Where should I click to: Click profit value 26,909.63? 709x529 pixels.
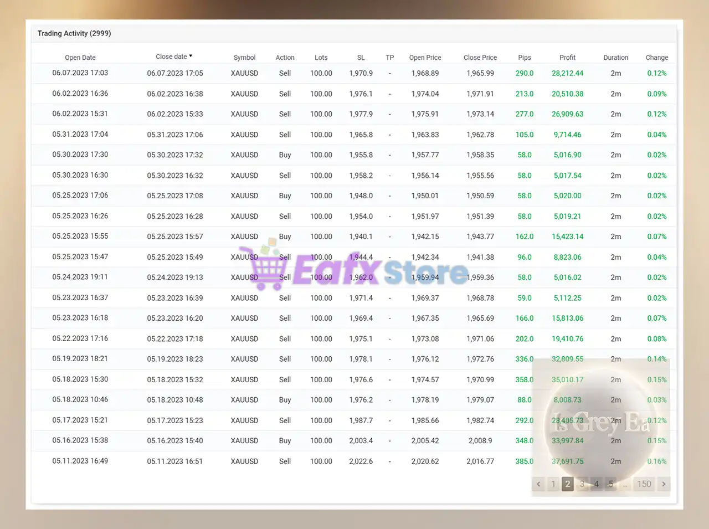[568, 114]
